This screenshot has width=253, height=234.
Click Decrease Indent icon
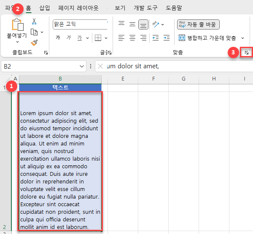point(156,38)
